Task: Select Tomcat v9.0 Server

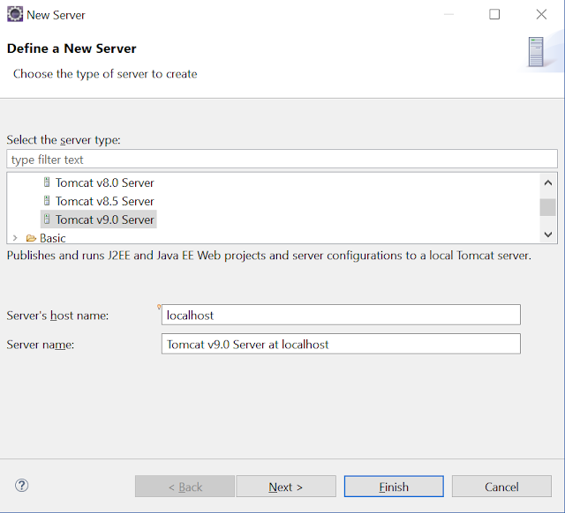Action: (98, 219)
